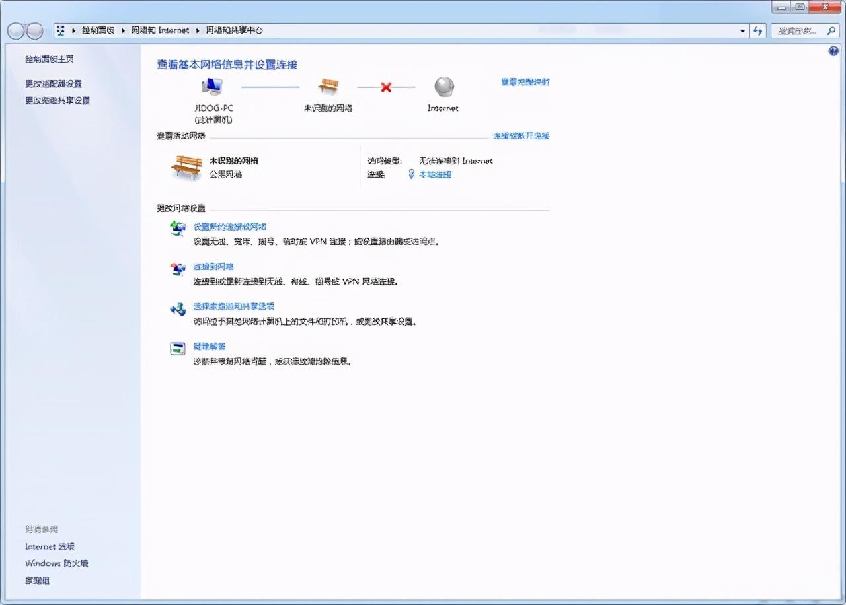Click inside the search box

click(x=800, y=30)
